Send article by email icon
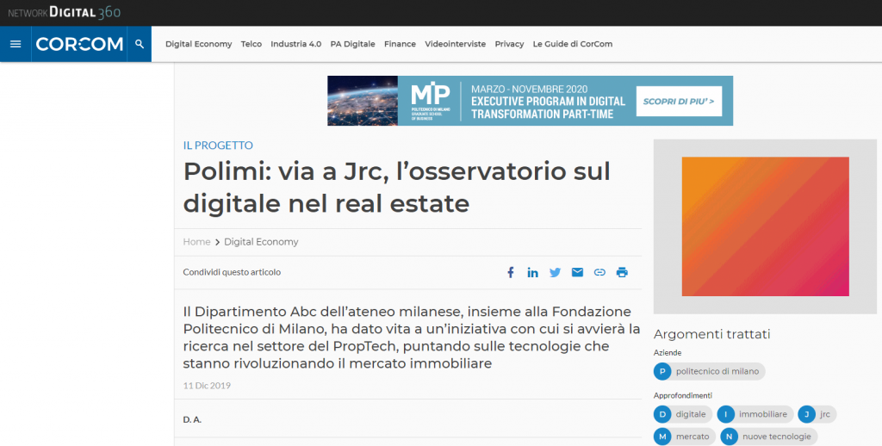This screenshot has height=446, width=882. (x=577, y=272)
